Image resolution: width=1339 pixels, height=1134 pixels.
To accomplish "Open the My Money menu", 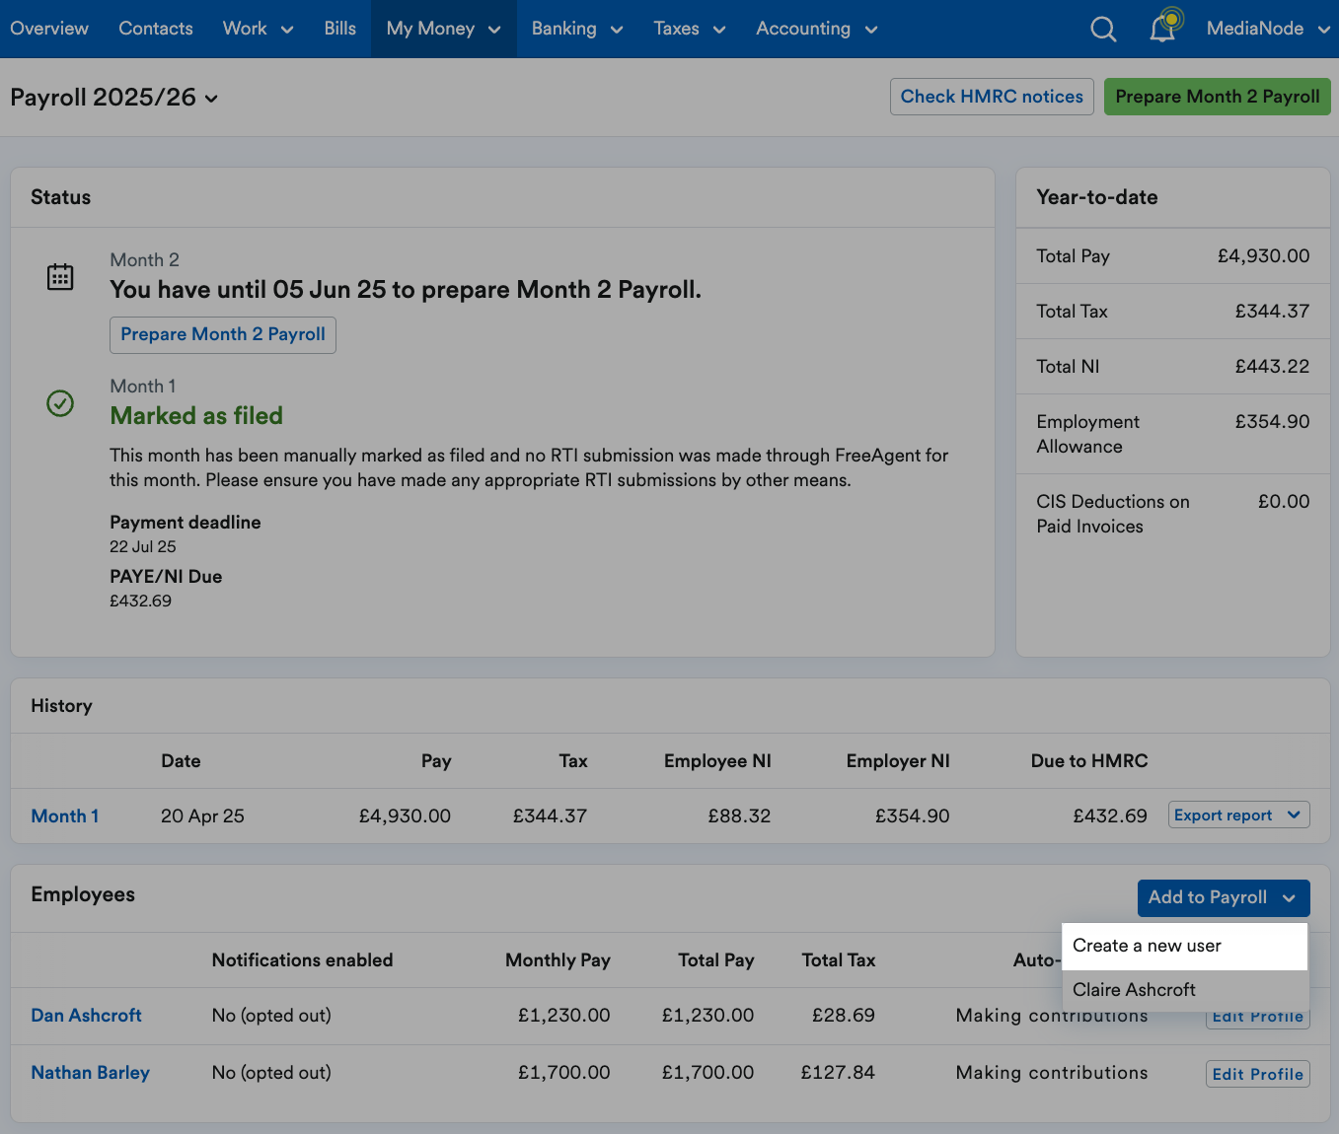I will 443,30.
